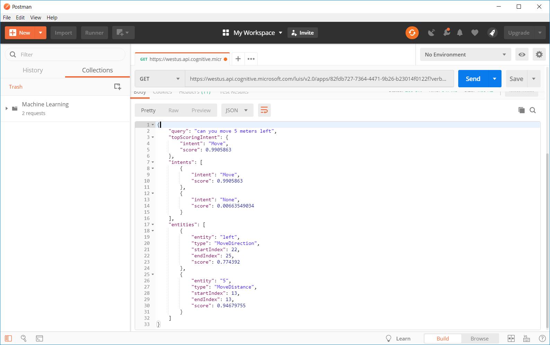Click the request URL field
This screenshot has height=345, width=550.
(x=319, y=79)
